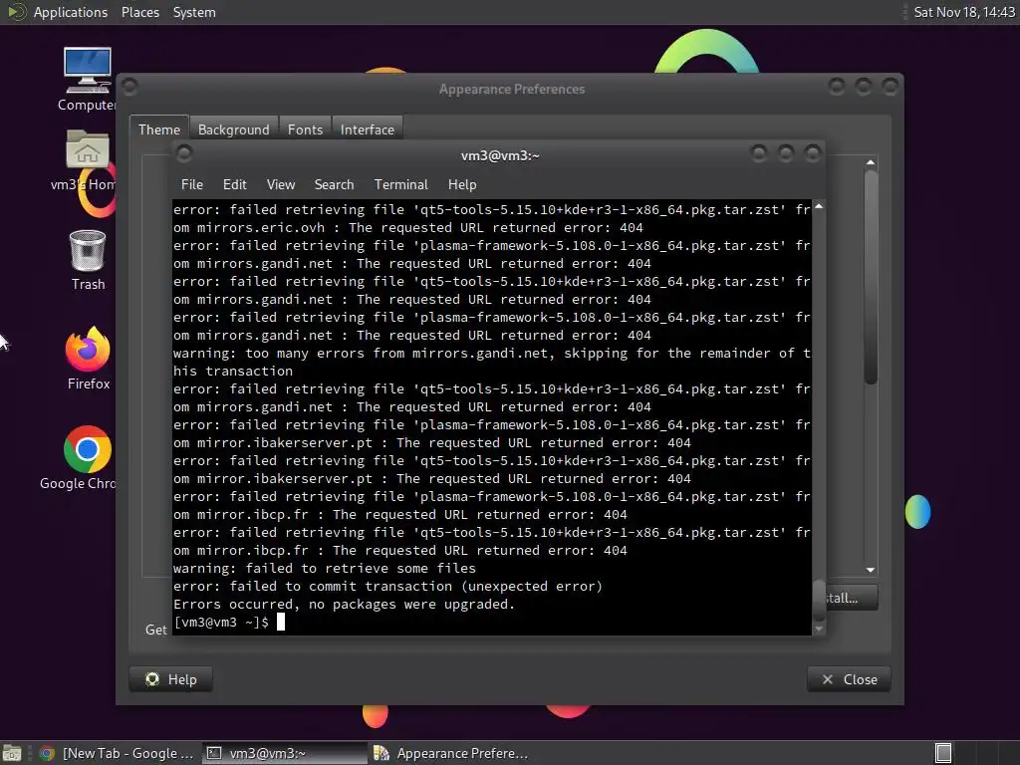Click theme list scrollbar down arrow
This screenshot has width=1020, height=765.
click(871, 570)
